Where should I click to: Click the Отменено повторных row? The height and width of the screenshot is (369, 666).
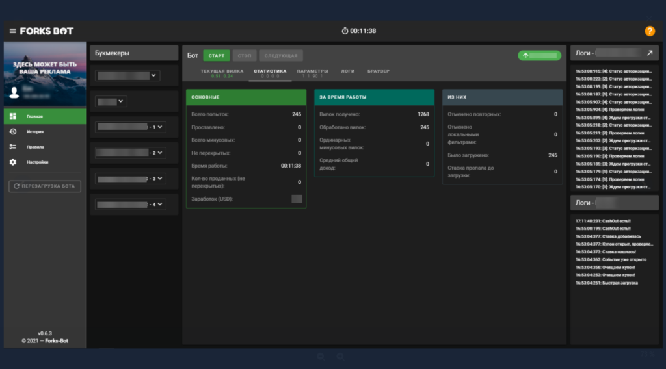pyautogui.click(x=503, y=114)
